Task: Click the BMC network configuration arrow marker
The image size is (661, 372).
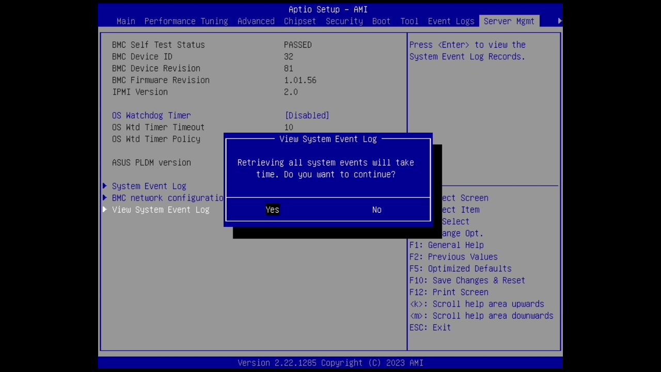Action: pyautogui.click(x=105, y=198)
